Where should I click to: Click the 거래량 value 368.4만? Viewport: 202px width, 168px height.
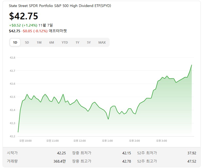60,161
